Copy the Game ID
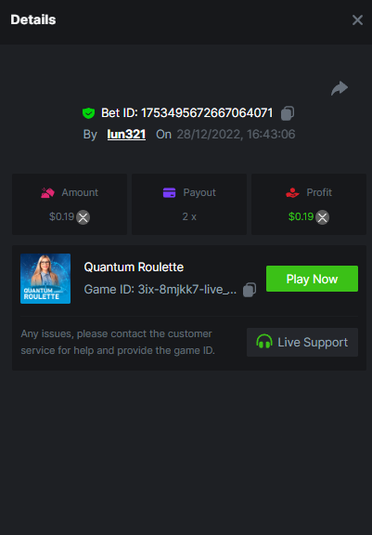The image size is (372, 535). pos(250,290)
